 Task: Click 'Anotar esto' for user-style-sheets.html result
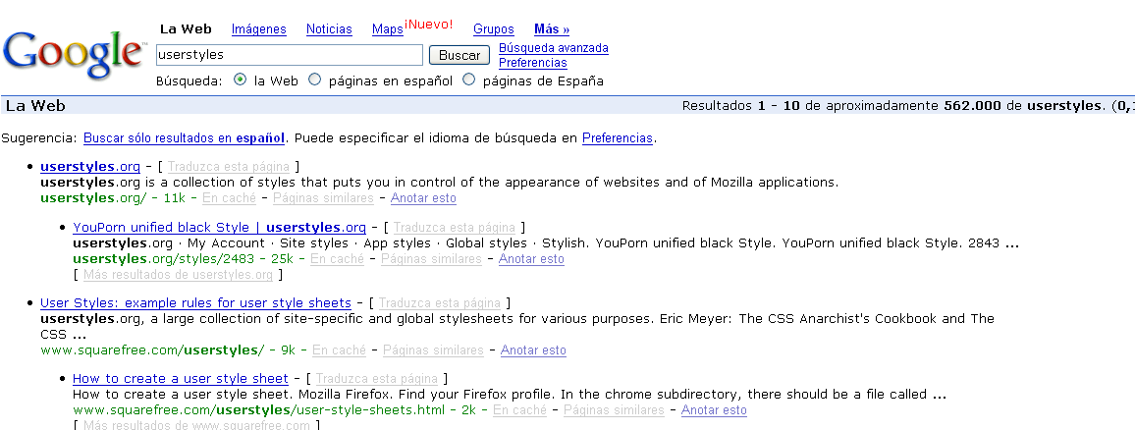coord(714,409)
